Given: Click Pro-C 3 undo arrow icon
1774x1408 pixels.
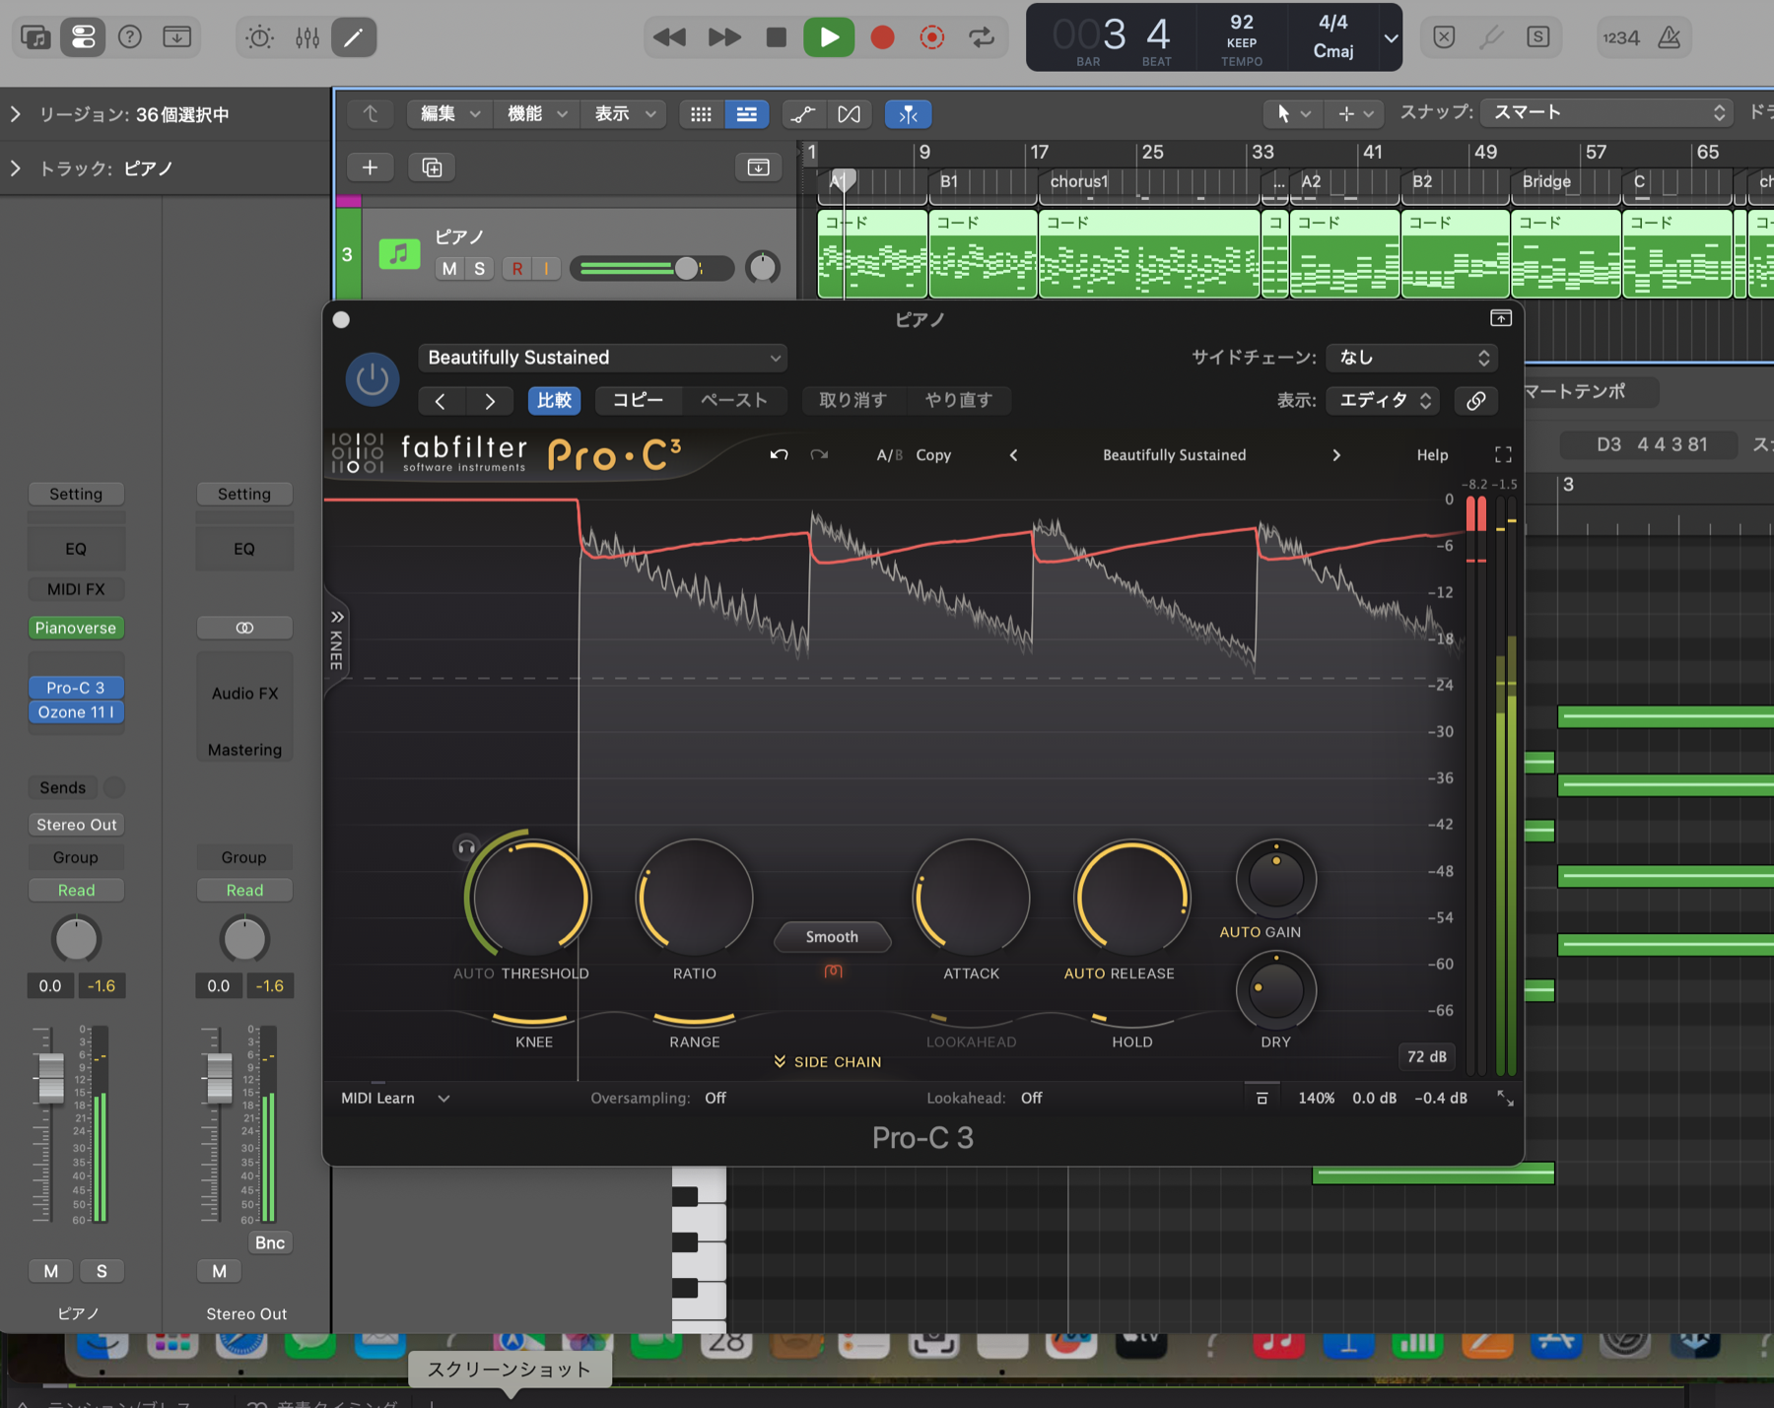Looking at the screenshot, I should 779,455.
